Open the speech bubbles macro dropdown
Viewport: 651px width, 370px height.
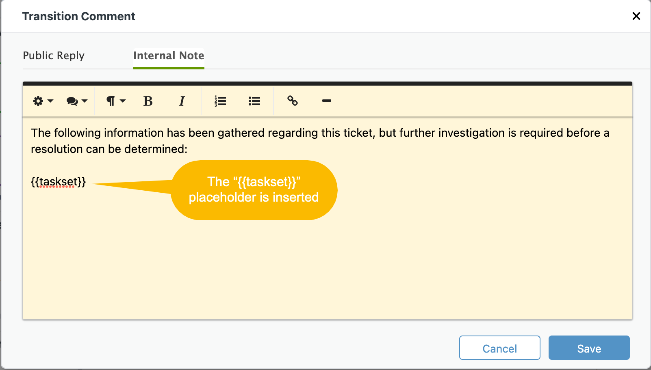click(77, 101)
